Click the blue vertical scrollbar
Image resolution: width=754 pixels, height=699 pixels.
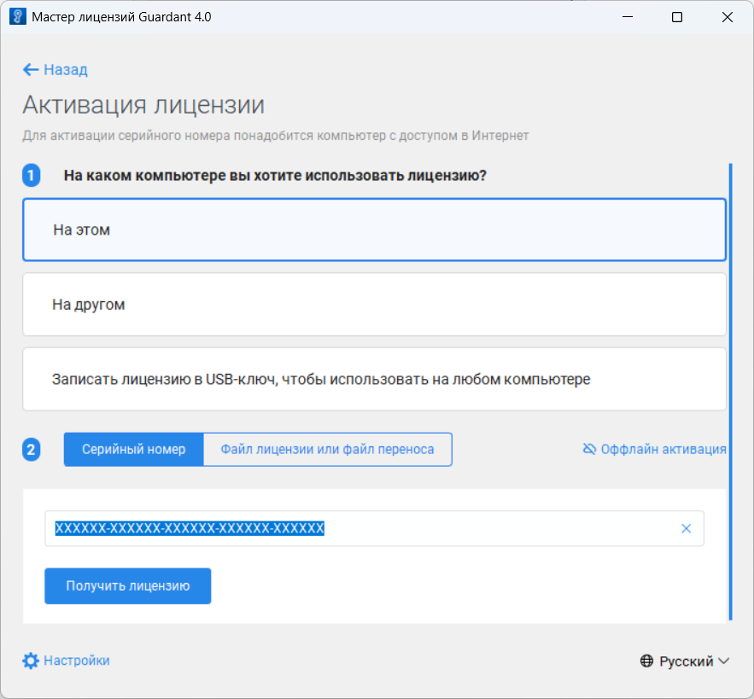pos(730,393)
